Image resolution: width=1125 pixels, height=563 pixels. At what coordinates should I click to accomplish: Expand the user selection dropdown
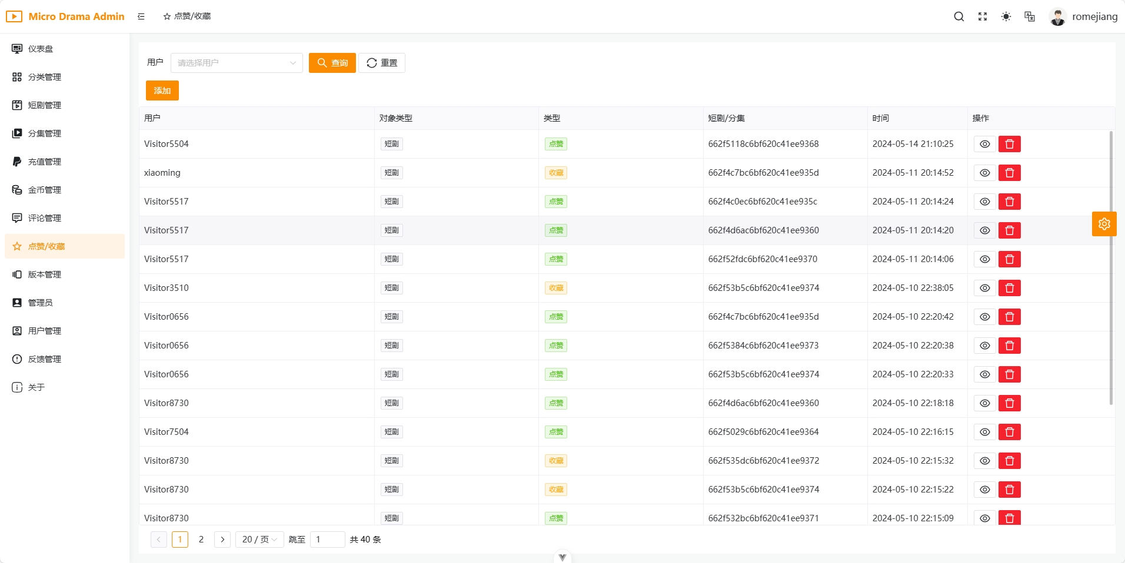click(237, 63)
